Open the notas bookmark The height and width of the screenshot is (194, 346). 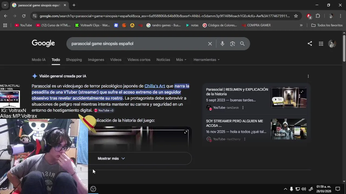pos(192,25)
